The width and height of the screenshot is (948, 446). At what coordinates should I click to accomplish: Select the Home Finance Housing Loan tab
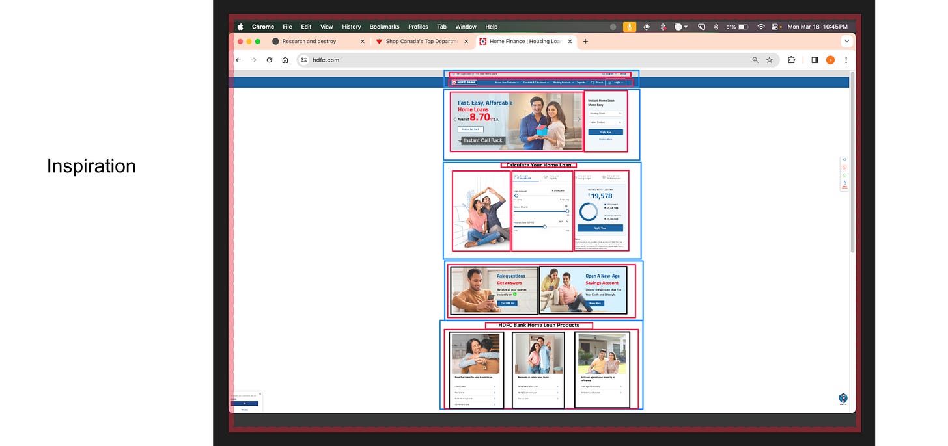click(525, 41)
